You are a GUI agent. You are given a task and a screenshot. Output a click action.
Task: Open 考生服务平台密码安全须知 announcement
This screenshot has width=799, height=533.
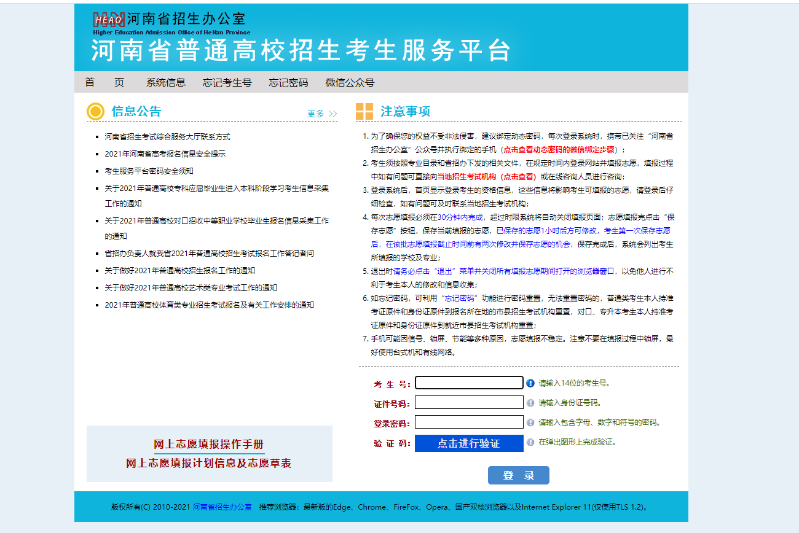(149, 171)
